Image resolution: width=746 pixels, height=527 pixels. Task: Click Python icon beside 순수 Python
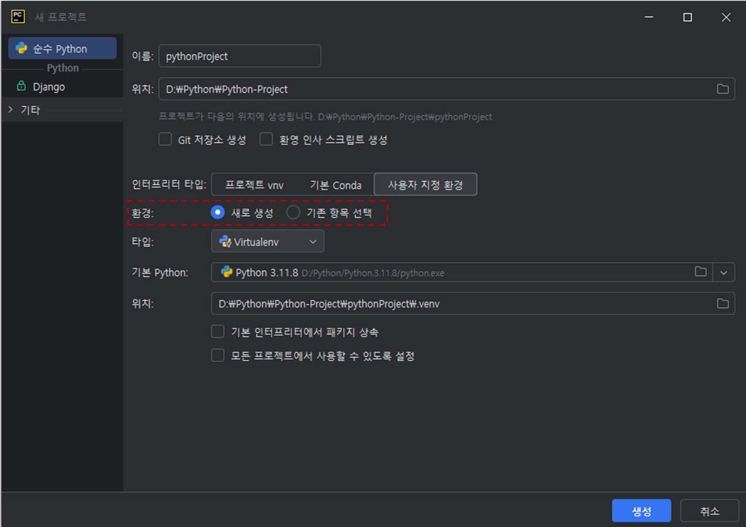[x=22, y=48]
